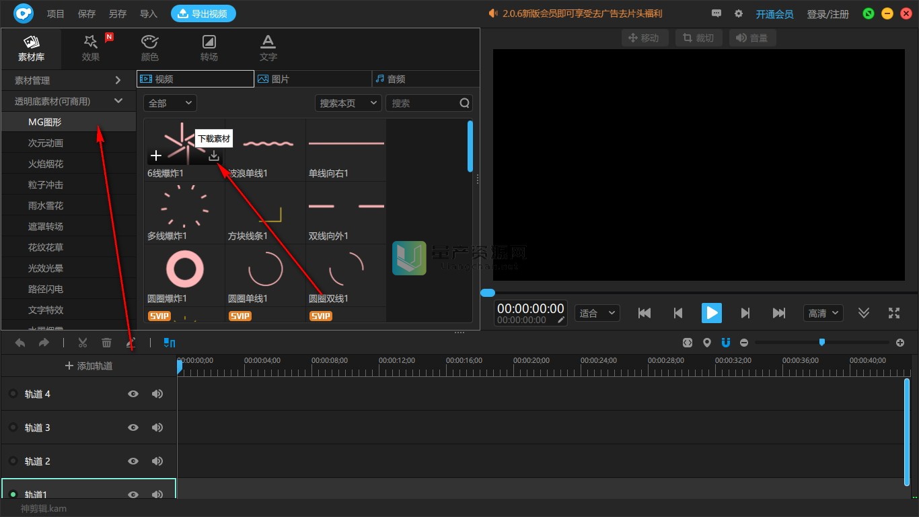Select the 次元动画 category
Screen dimensions: 919x517
[x=69, y=143]
